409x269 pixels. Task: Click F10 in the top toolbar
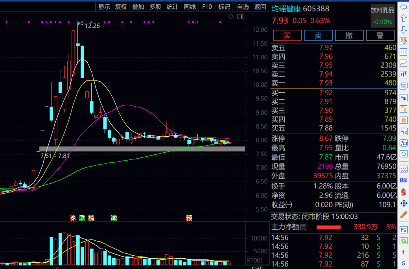point(207,7)
